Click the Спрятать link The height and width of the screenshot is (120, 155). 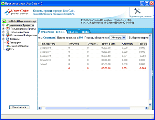coord(49,38)
